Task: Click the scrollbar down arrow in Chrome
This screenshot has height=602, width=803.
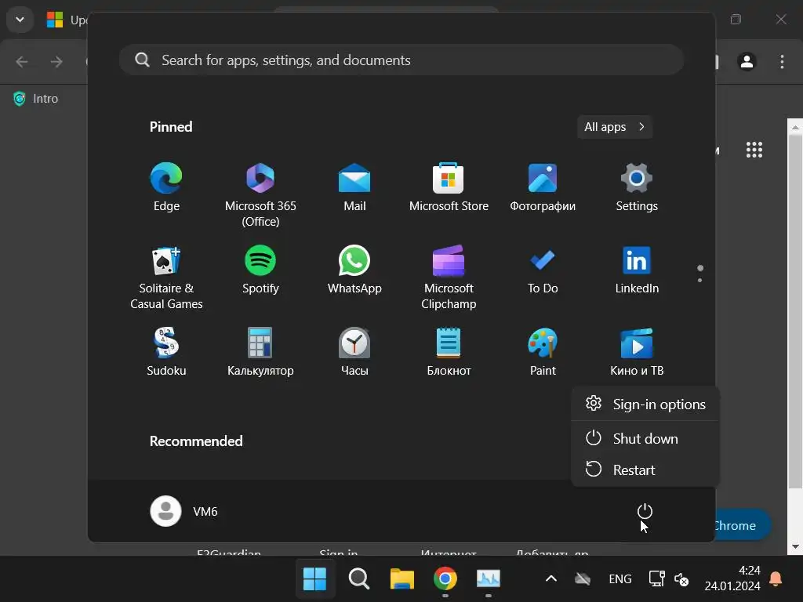Action: 795,546
